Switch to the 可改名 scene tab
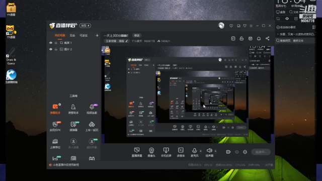 click(84, 36)
